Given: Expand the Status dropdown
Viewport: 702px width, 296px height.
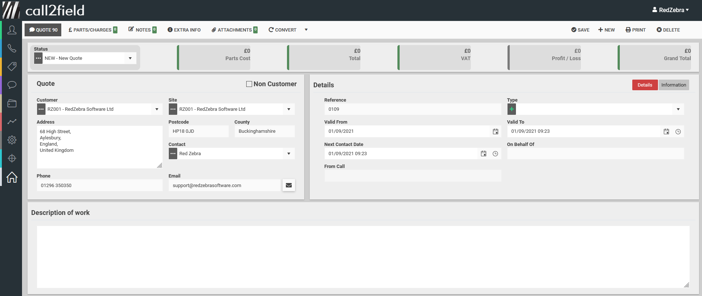Looking at the screenshot, I should tap(130, 58).
